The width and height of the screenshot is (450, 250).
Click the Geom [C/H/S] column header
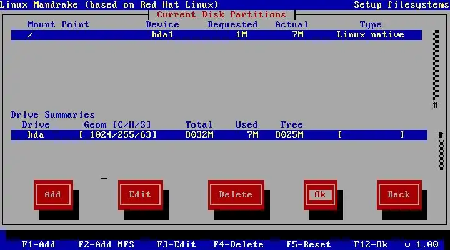(117, 125)
